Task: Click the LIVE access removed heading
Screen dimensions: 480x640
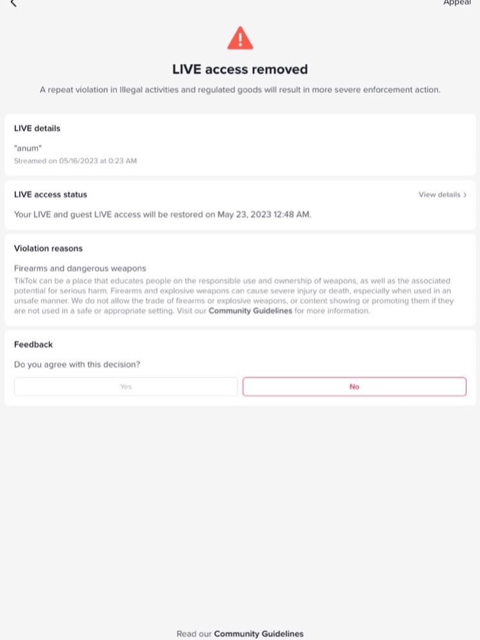Action: 240,69
